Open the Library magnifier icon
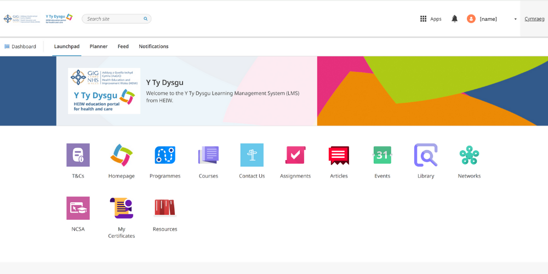Image resolution: width=548 pixels, height=274 pixels. 426,155
